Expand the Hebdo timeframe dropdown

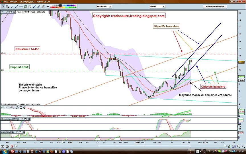coord(157,7)
